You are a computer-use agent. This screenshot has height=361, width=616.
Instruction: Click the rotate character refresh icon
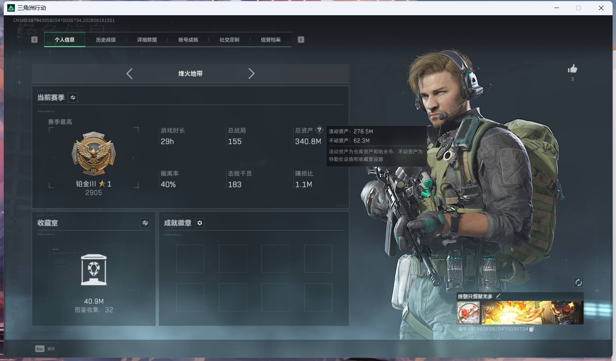578,282
